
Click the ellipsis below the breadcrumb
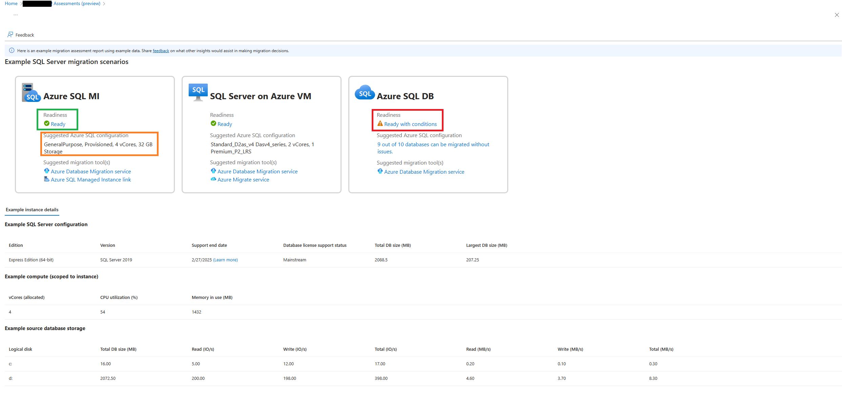coord(16,14)
